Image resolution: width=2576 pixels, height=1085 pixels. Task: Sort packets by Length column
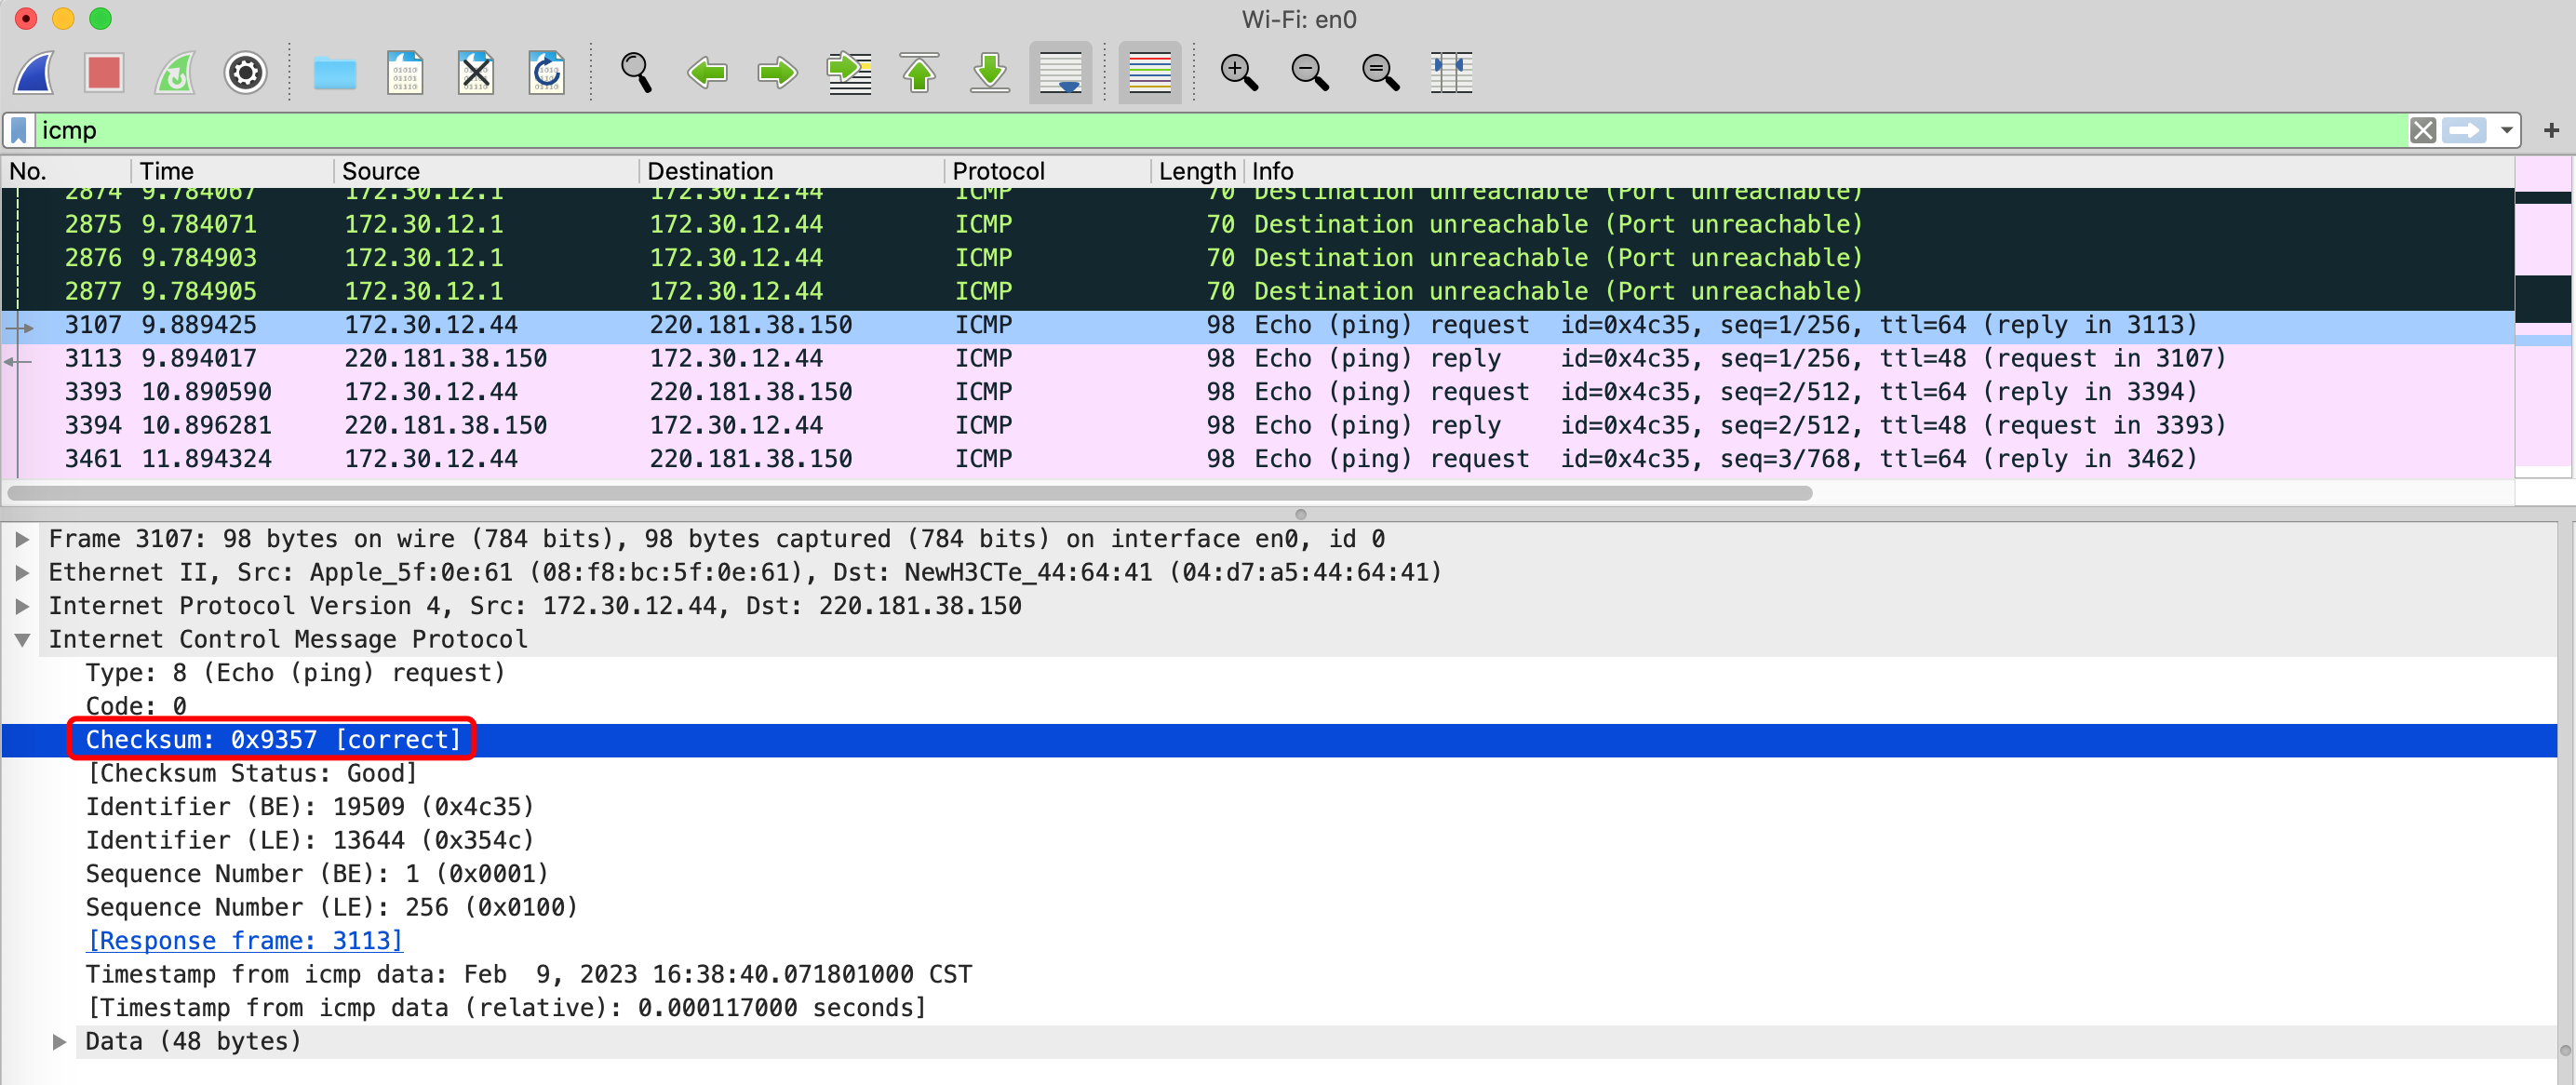pos(1196,171)
